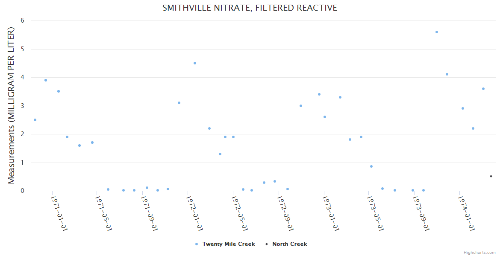Click the y-axis value label 6
500x256 pixels.
point(22,20)
